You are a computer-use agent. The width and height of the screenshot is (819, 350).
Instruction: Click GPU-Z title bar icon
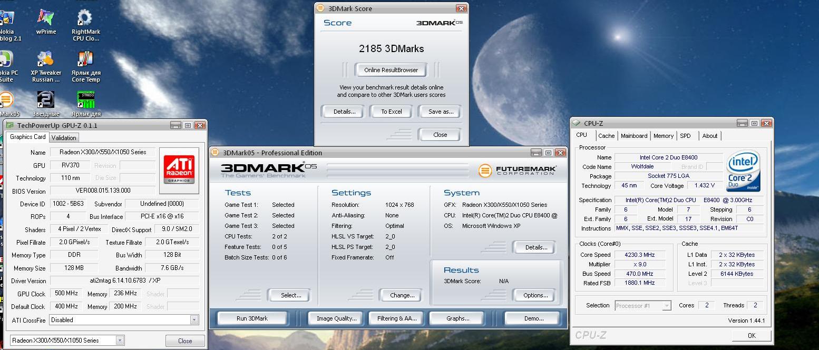pyautogui.click(x=11, y=125)
